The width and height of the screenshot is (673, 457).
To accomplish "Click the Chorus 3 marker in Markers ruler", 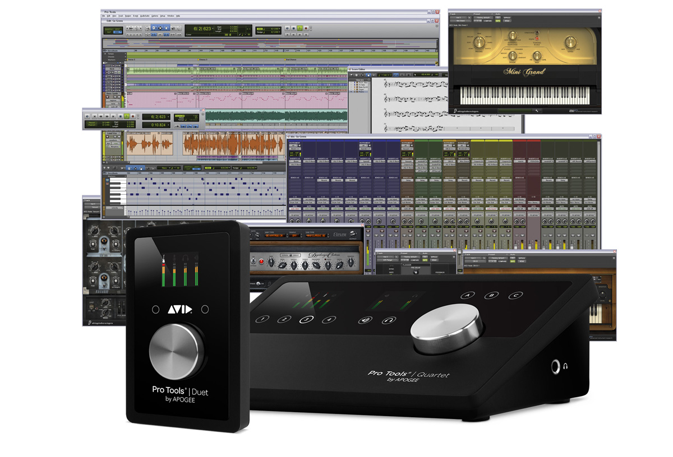I will pyautogui.click(x=203, y=59).
